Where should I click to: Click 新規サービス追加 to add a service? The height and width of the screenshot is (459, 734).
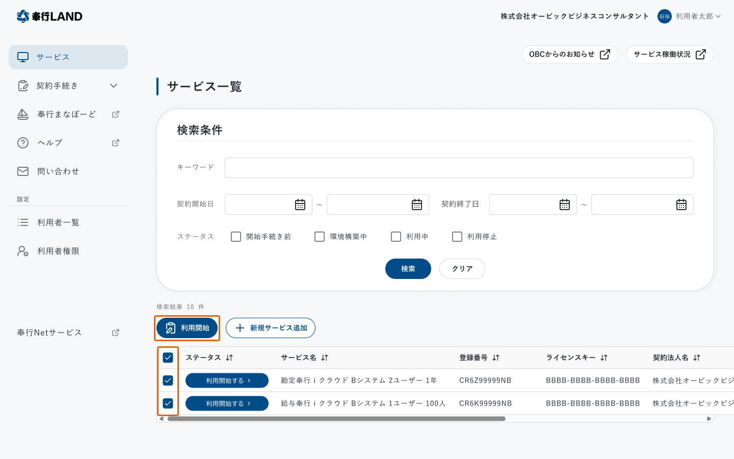coord(271,328)
